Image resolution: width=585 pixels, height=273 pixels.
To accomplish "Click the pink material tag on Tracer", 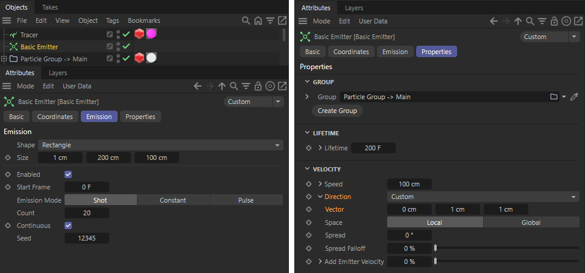I will 151,34.
